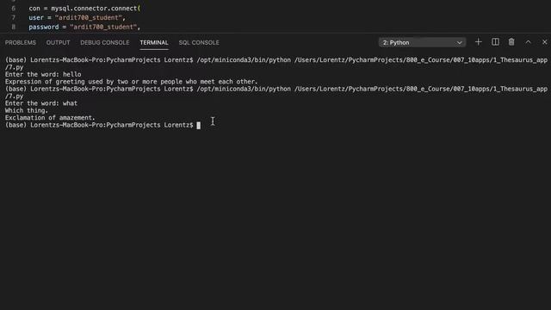551x310 pixels.
Task: Open the '2: Python' terminal selector dropdown
Action: pos(422,42)
